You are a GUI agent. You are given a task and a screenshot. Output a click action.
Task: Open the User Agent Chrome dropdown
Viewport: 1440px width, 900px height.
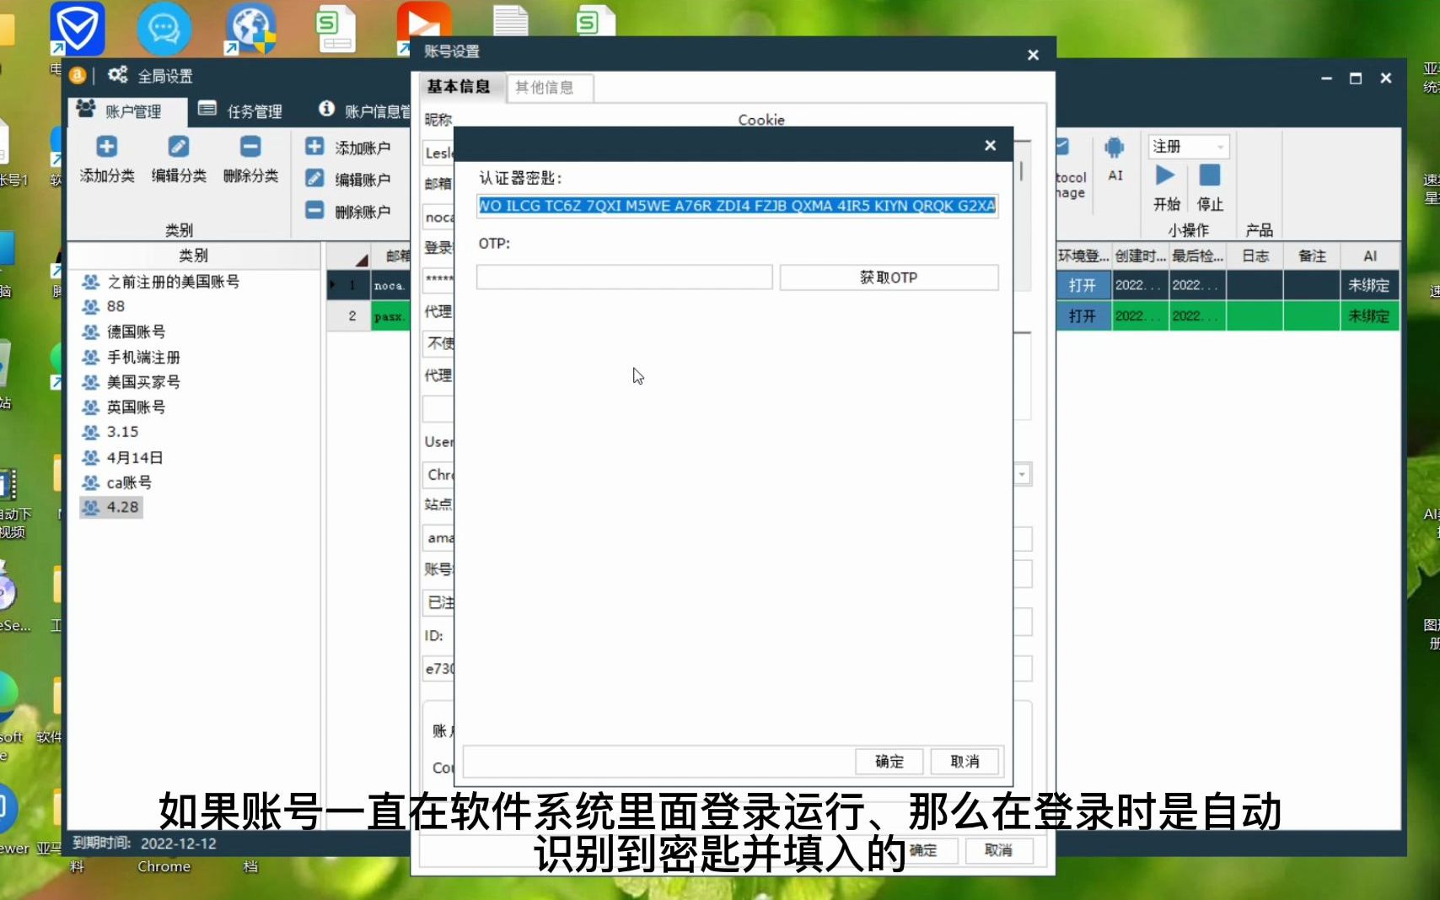[x=1021, y=474]
